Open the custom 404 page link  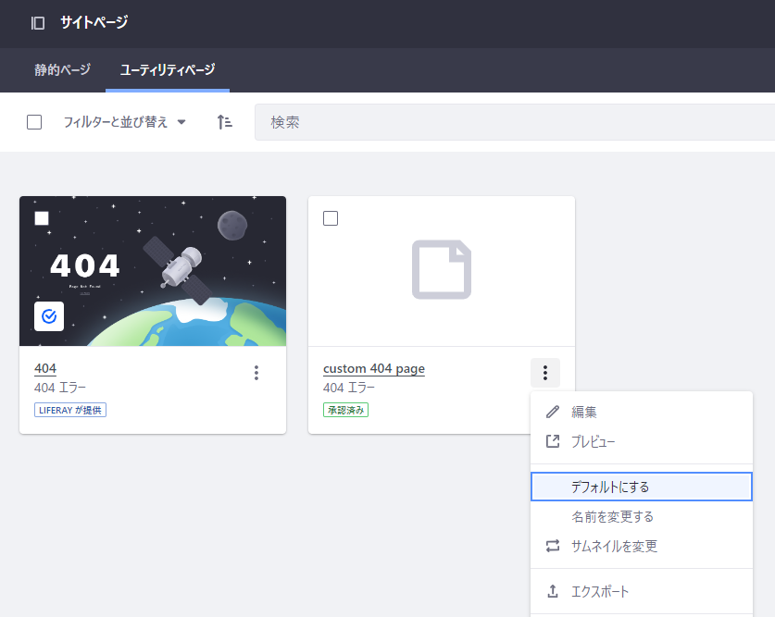pos(373,368)
